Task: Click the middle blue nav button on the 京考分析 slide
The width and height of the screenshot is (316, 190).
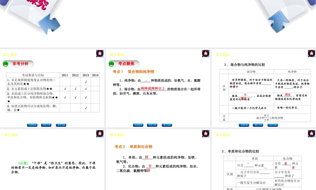Action: 46,125
